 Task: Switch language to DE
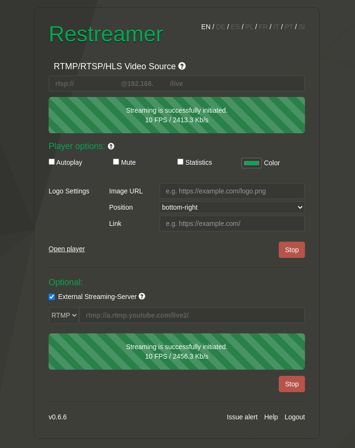(x=221, y=27)
